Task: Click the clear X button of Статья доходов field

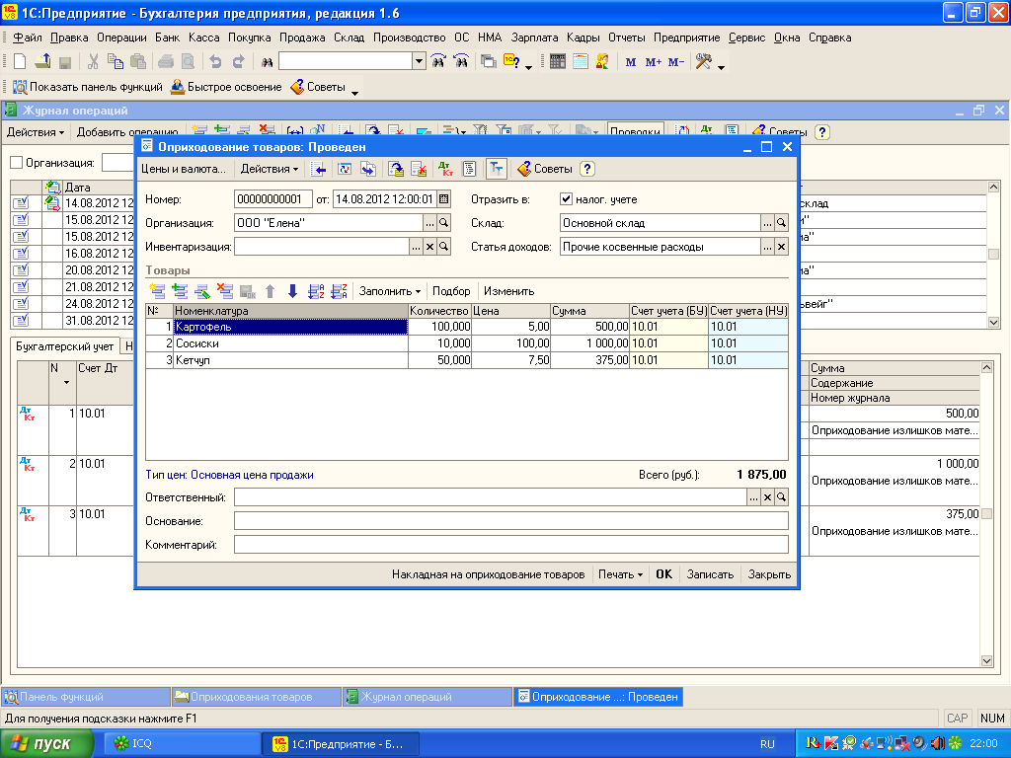Action: point(781,247)
